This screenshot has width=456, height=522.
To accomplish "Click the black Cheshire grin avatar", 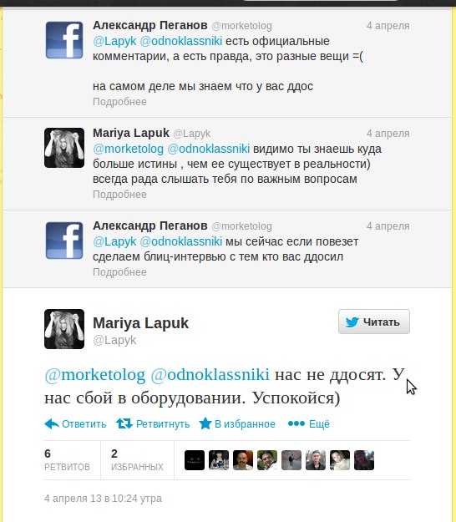I will [x=195, y=460].
